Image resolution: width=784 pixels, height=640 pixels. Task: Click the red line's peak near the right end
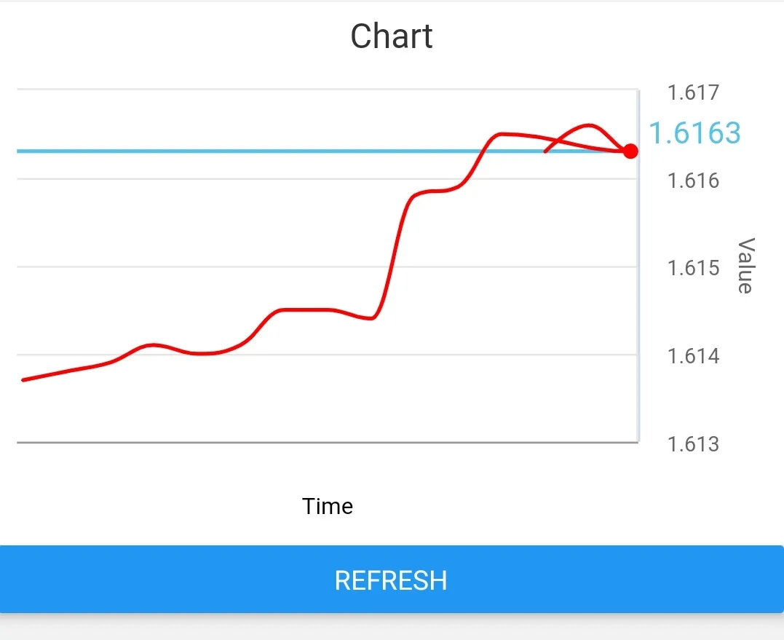click(588, 125)
